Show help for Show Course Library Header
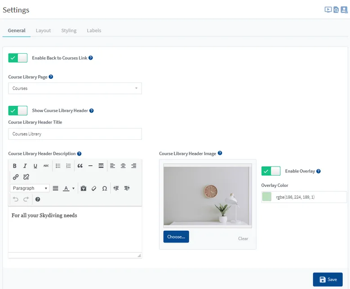The image size is (350, 289). click(92, 110)
